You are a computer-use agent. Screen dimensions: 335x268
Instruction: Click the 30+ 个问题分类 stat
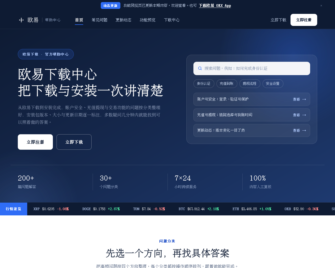109,182
